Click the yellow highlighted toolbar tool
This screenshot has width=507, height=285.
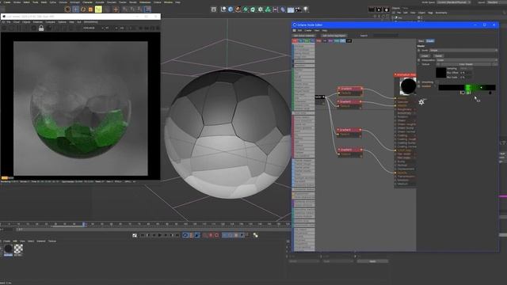98,9
